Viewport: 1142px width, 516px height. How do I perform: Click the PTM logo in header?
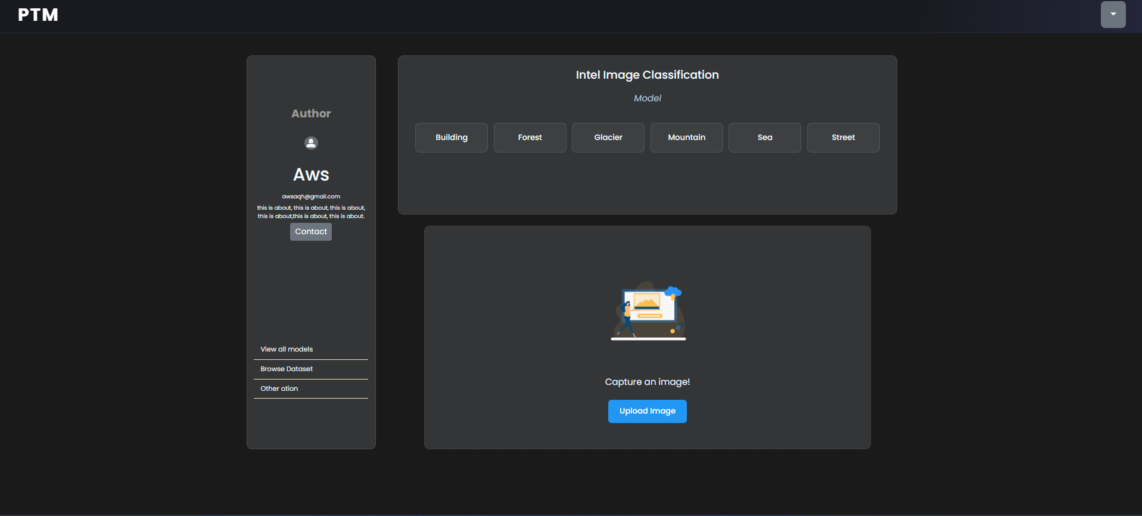(38, 15)
